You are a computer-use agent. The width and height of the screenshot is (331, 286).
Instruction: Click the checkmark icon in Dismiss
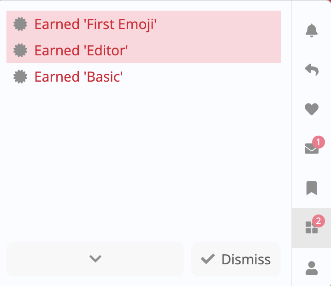pyautogui.click(x=208, y=259)
